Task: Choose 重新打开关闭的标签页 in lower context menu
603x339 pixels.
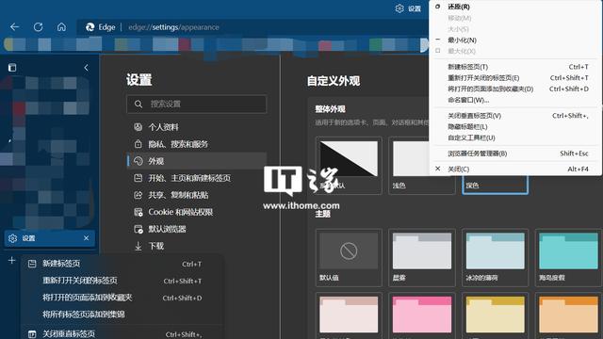Action: [x=122, y=281]
